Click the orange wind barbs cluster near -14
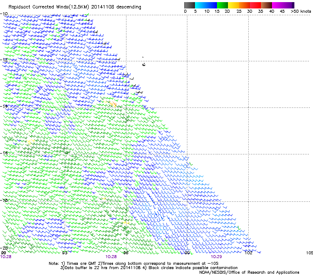 113,104
